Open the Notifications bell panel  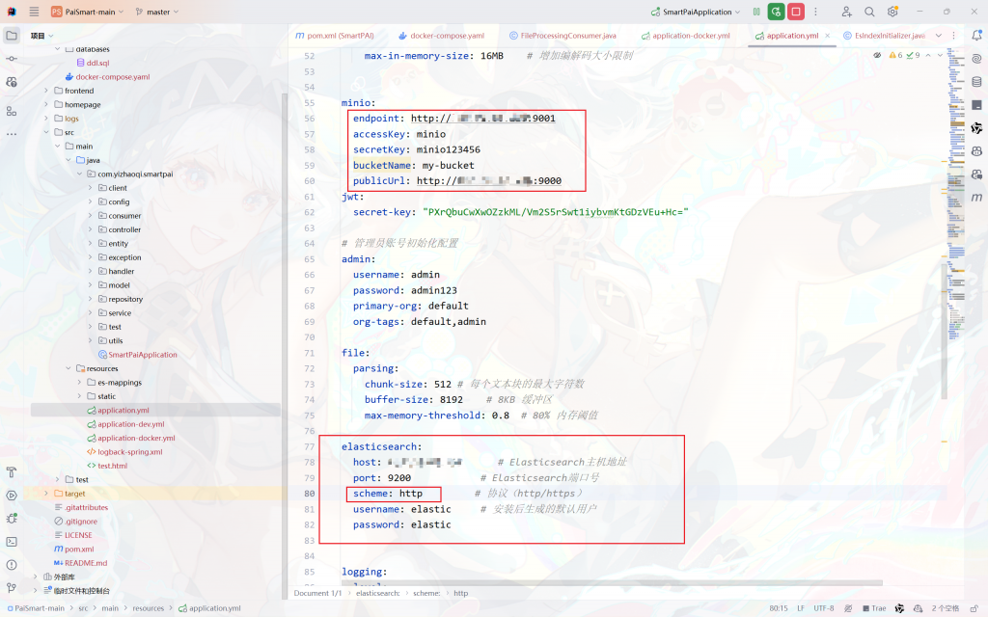976,36
